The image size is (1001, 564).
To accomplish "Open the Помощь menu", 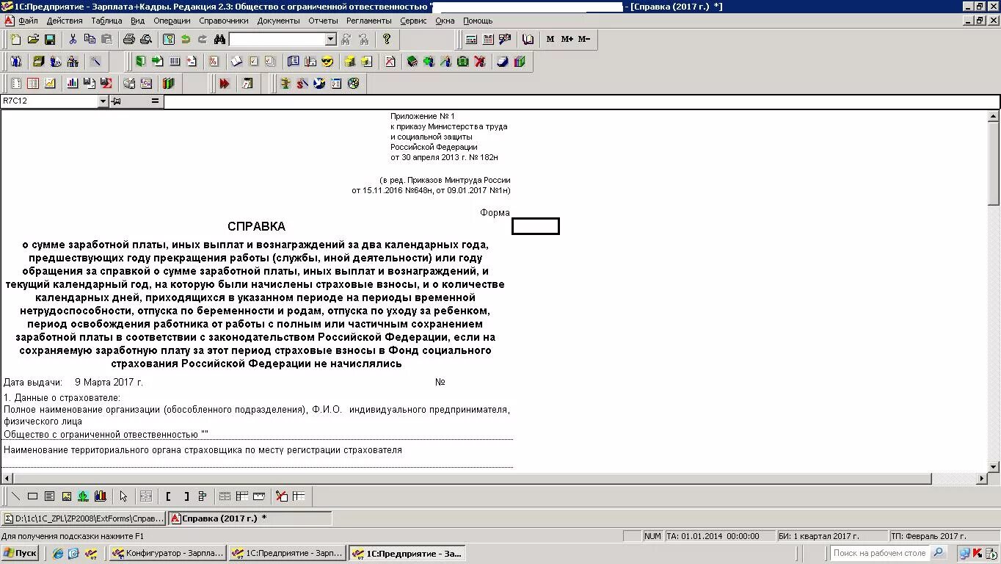I will (x=478, y=21).
